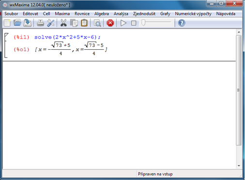The height and width of the screenshot is (180, 245).
Task: Interrupt calculation with red stop icon
Action: click(110, 23)
